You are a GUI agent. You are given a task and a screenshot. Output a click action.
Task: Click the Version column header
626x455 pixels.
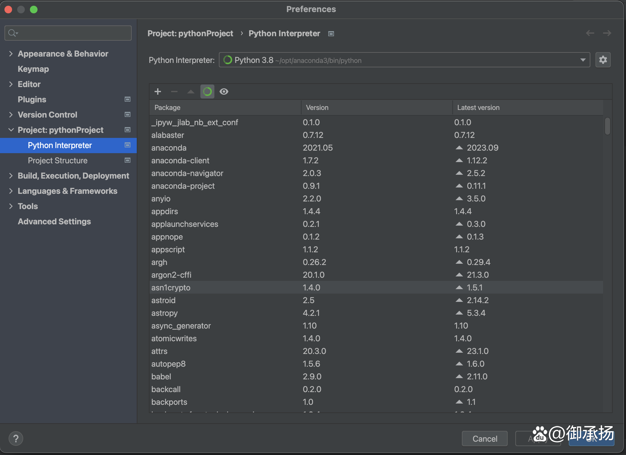[x=377, y=108]
